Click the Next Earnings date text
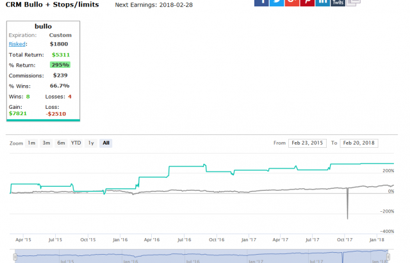The height and width of the screenshot is (263, 410). click(x=154, y=5)
